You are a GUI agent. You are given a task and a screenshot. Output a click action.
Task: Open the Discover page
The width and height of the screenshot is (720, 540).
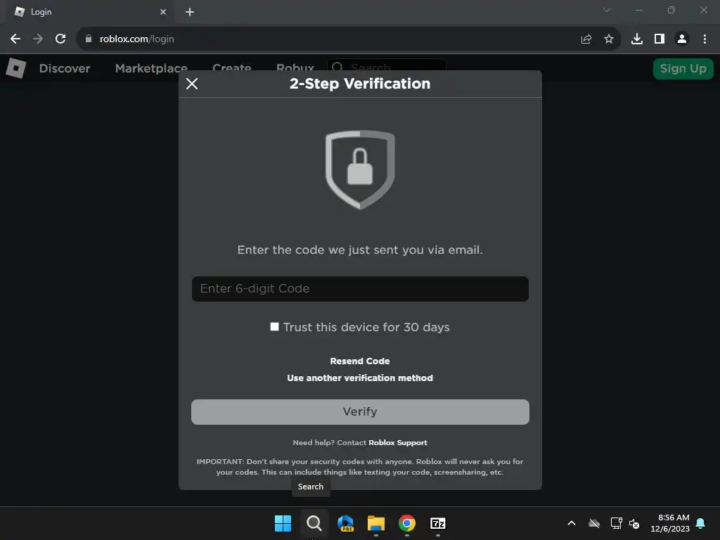coord(65,68)
